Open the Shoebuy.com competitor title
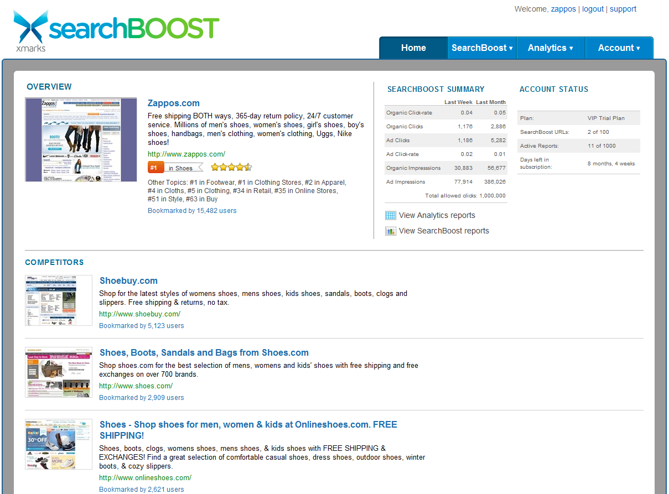The height and width of the screenshot is (494, 669). coord(128,281)
